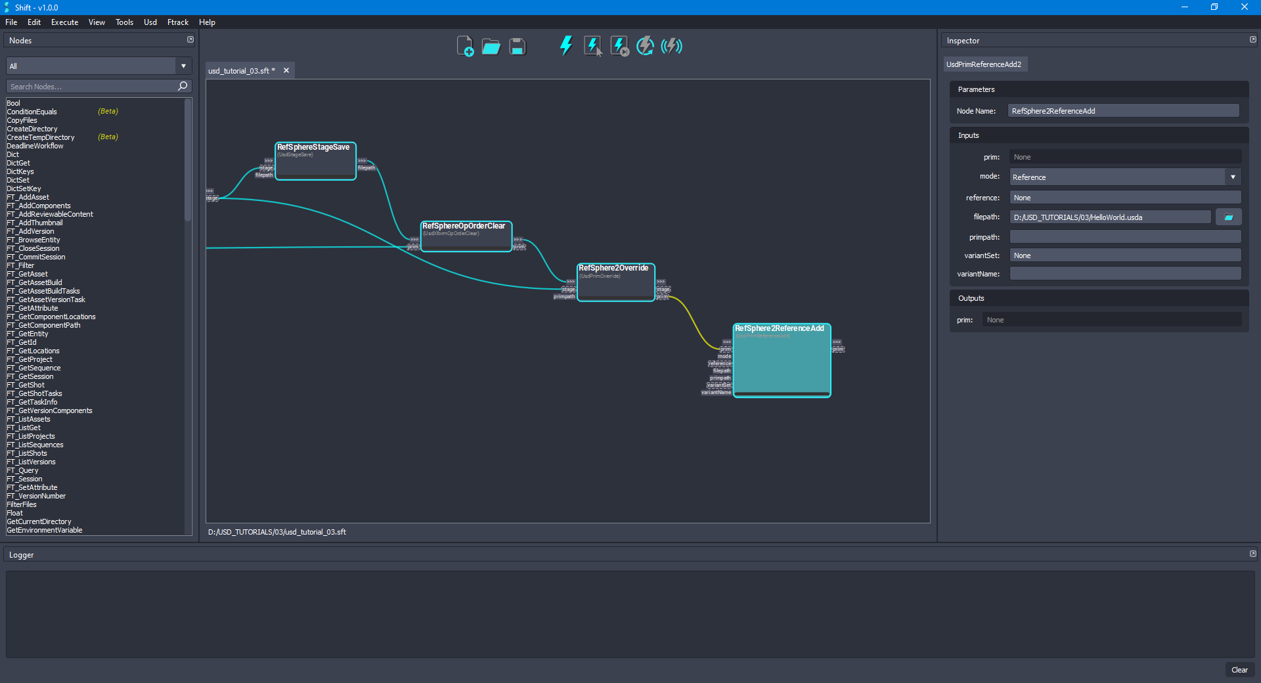Screen dimensions: 1261x683
Task: Pop out the Logger panel
Action: (x=1252, y=554)
